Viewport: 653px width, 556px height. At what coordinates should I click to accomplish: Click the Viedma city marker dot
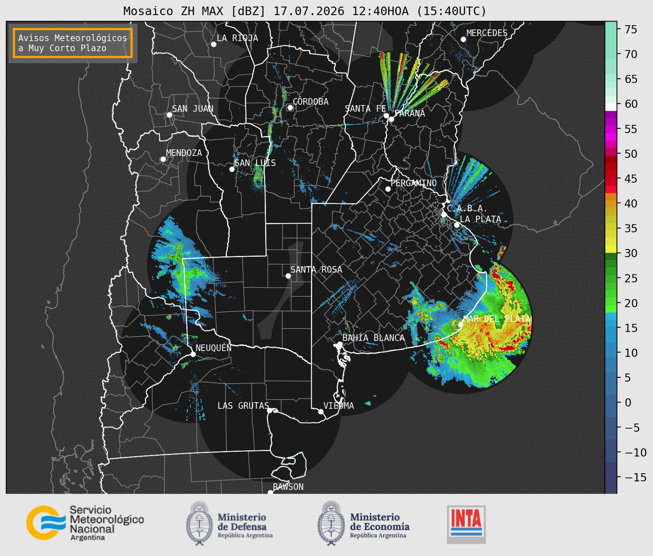pyautogui.click(x=321, y=411)
